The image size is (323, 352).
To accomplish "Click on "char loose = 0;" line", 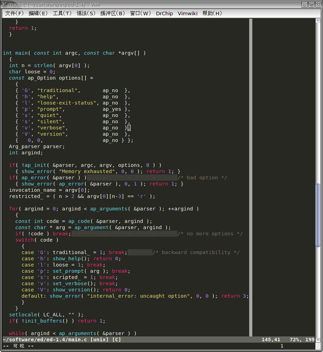I will (32, 72).
